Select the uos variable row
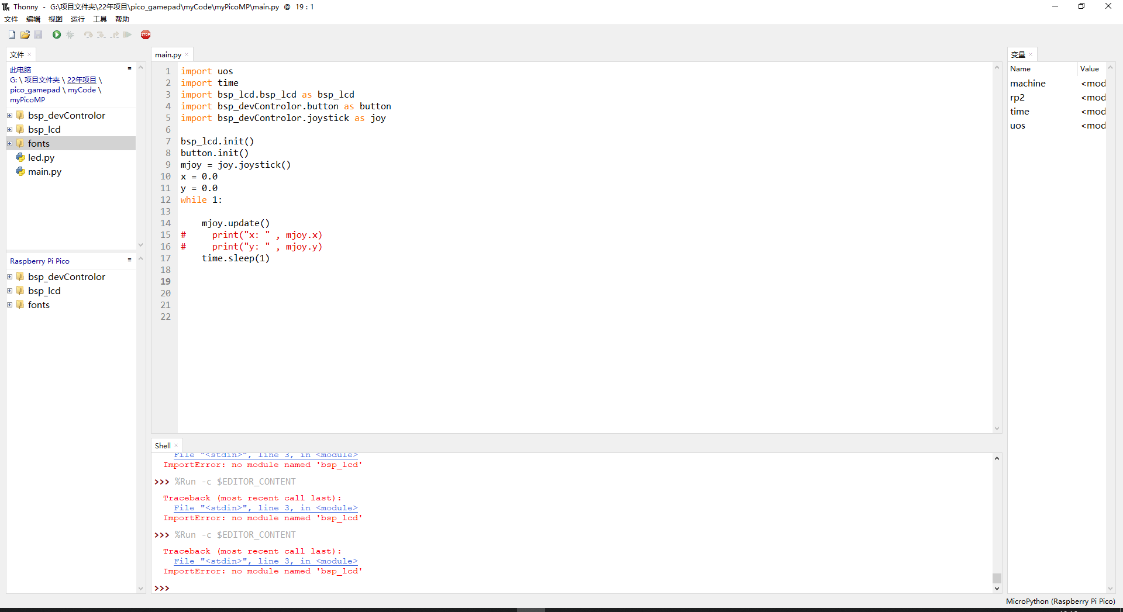Image resolution: width=1123 pixels, height=612 pixels. pyautogui.click(x=1057, y=126)
